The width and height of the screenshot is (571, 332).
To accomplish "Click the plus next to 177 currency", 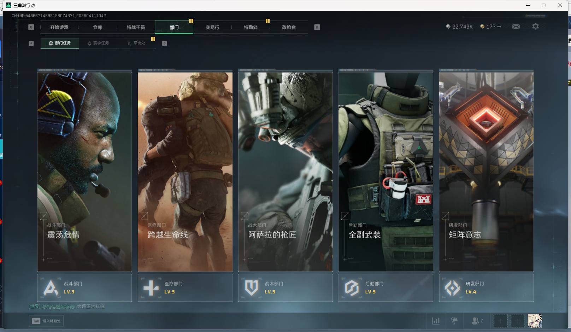I will [499, 27].
